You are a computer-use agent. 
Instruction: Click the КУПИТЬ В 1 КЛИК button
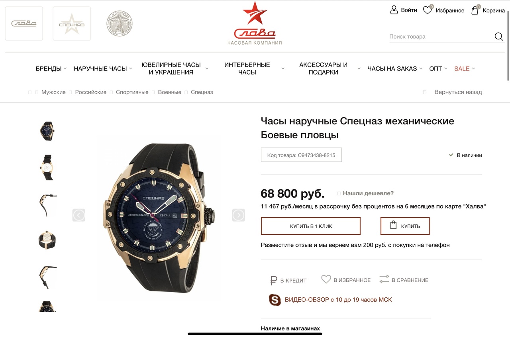tap(311, 226)
